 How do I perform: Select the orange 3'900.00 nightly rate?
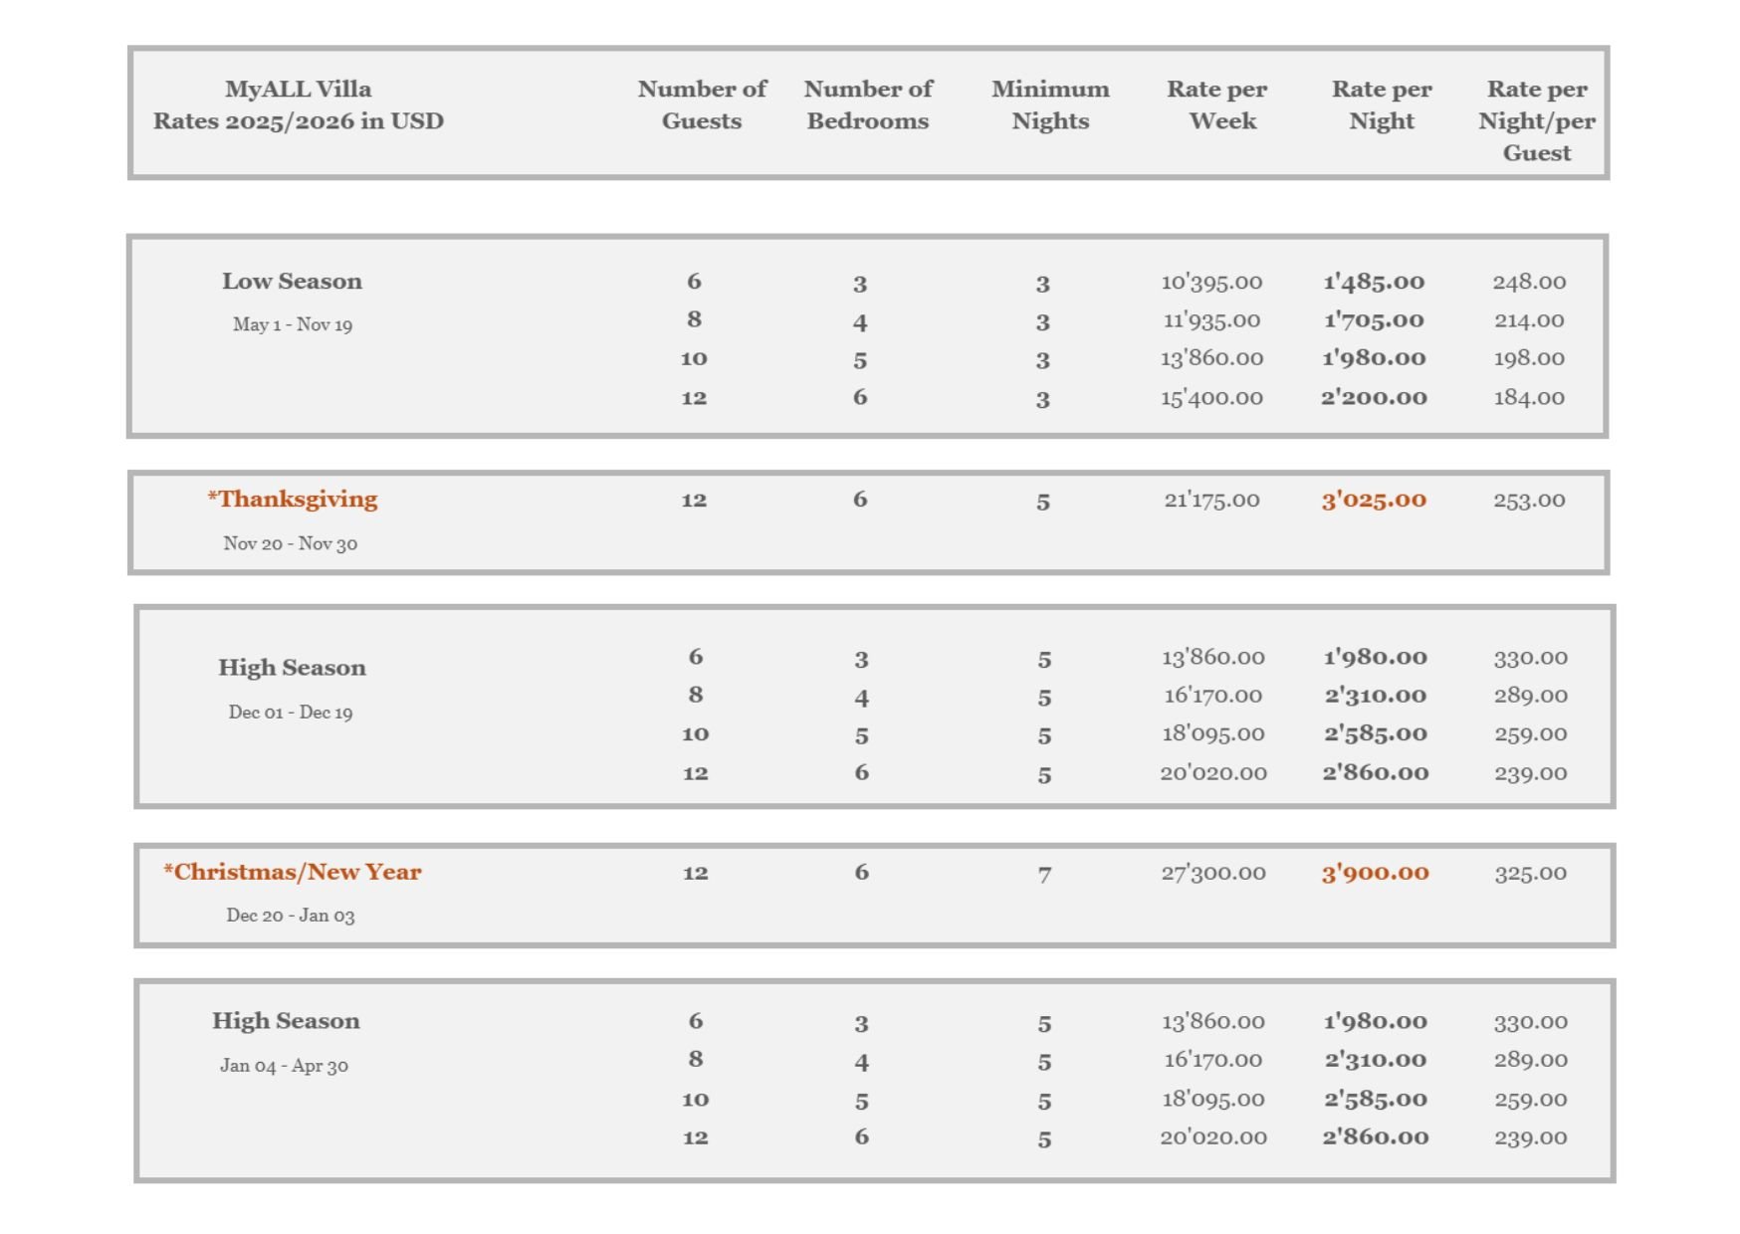coord(1375,873)
